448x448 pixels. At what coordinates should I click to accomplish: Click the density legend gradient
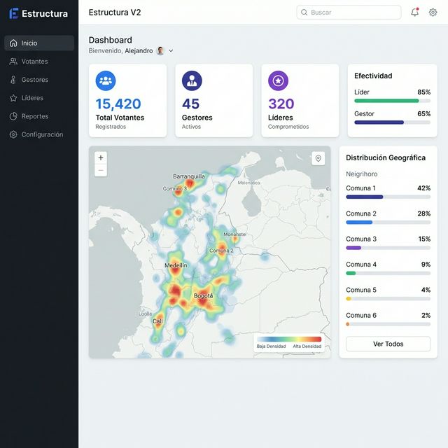289,339
